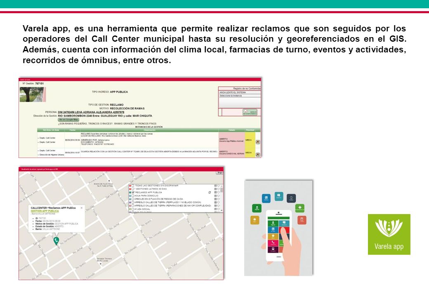Click the Prioridad column header
Screen dimensions: 429x297
pos(250,130)
